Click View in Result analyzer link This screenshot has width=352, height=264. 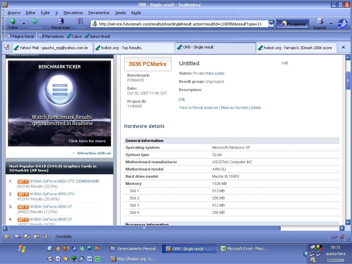coord(198,108)
